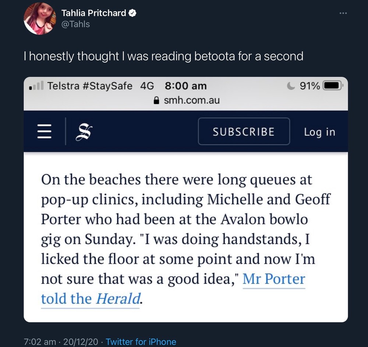Select the Tahlia Pritchard display name
368x347 pixels.
pyautogui.click(x=93, y=14)
